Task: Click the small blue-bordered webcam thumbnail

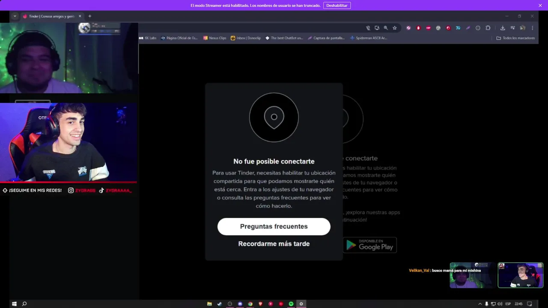Action: pos(521,275)
